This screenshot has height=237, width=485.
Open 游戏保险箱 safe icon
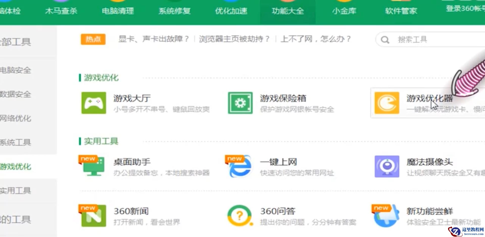pyautogui.click(x=240, y=103)
